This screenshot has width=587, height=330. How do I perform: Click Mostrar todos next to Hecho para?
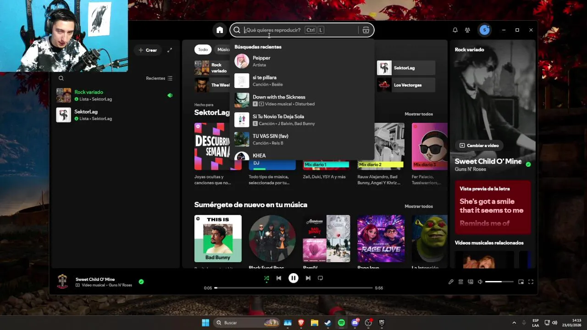(418, 114)
